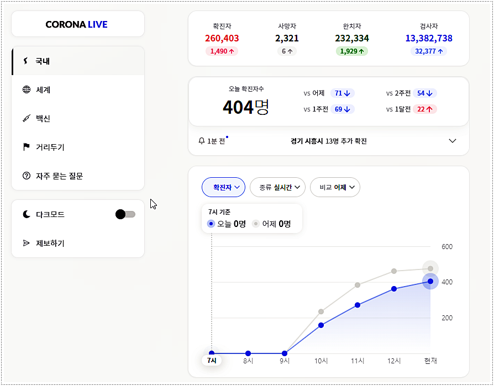Go to the 거리두기 page

78,147
